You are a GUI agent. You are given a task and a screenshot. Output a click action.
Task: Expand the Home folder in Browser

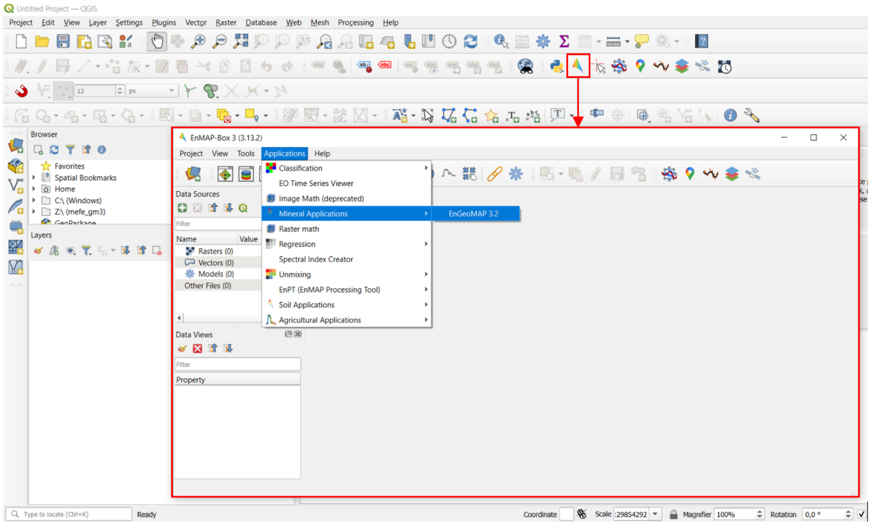click(x=34, y=189)
